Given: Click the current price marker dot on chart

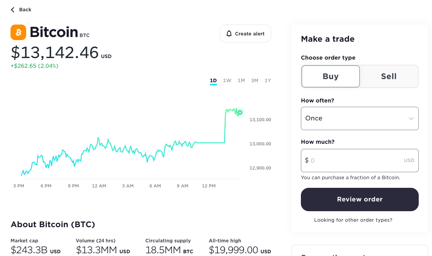Looking at the screenshot, I should (x=240, y=112).
